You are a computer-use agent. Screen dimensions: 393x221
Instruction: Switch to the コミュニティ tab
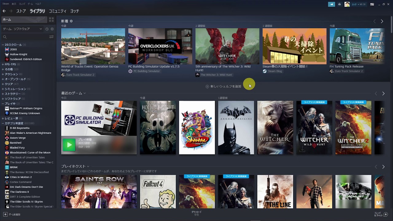pos(58,11)
